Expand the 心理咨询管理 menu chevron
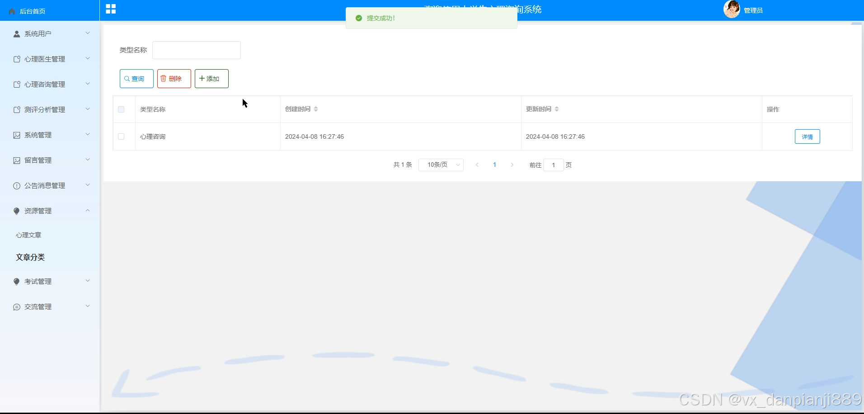Image resolution: width=864 pixels, height=414 pixels. [88, 84]
